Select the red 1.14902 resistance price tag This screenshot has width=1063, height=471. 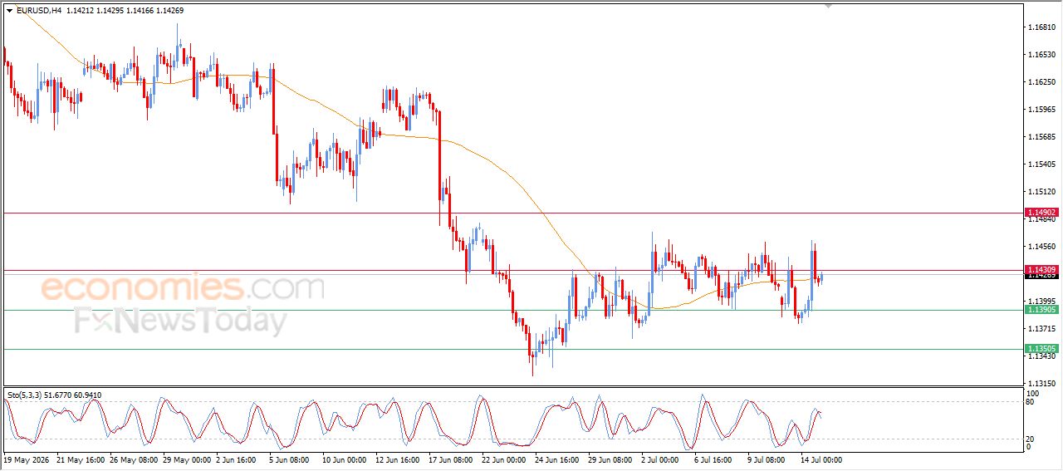[1041, 213]
